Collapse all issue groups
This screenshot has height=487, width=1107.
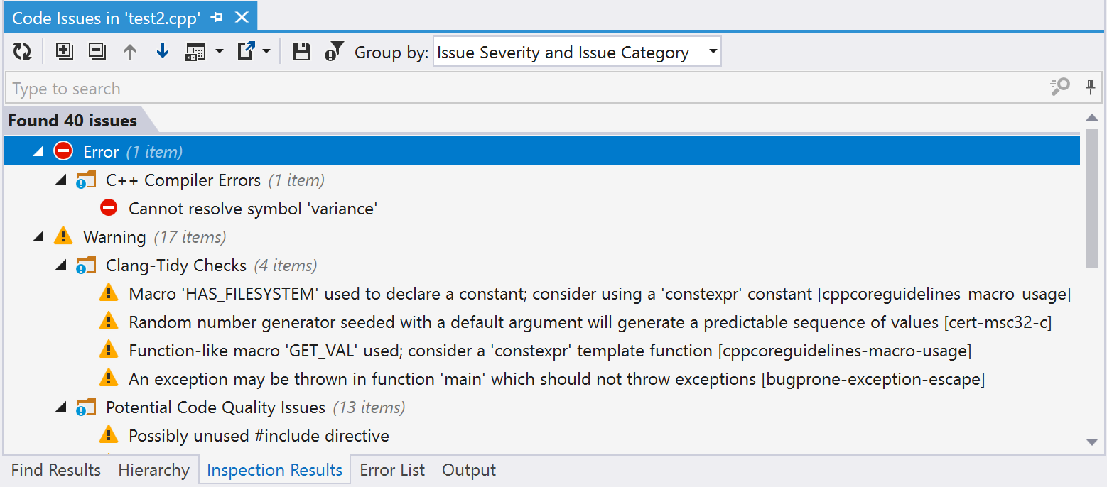click(x=97, y=51)
